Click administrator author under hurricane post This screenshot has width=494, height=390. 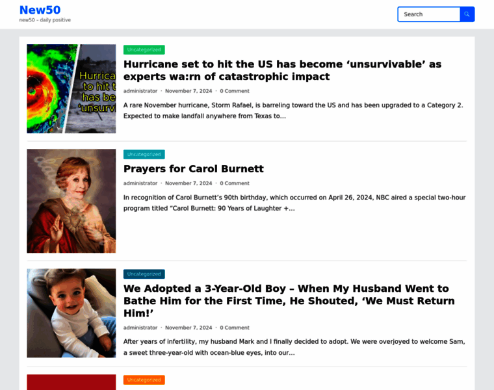click(x=140, y=91)
